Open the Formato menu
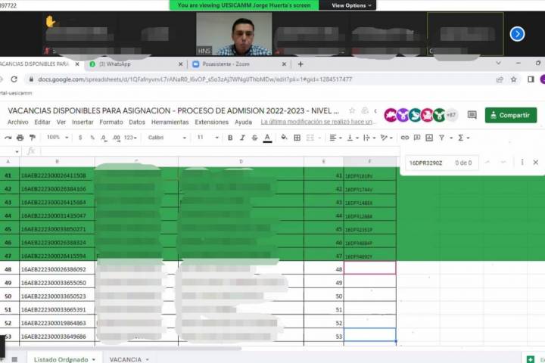The image size is (545, 363). [111, 122]
